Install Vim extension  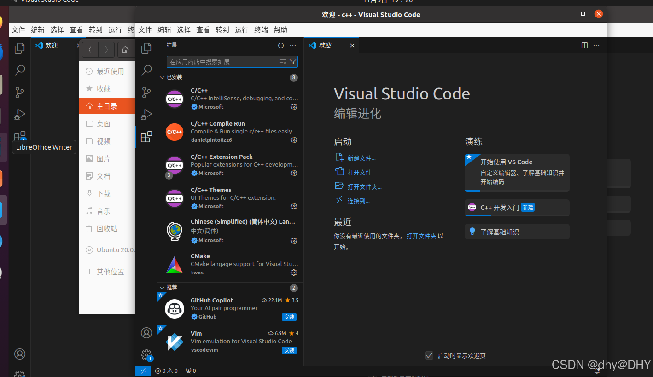(x=289, y=350)
